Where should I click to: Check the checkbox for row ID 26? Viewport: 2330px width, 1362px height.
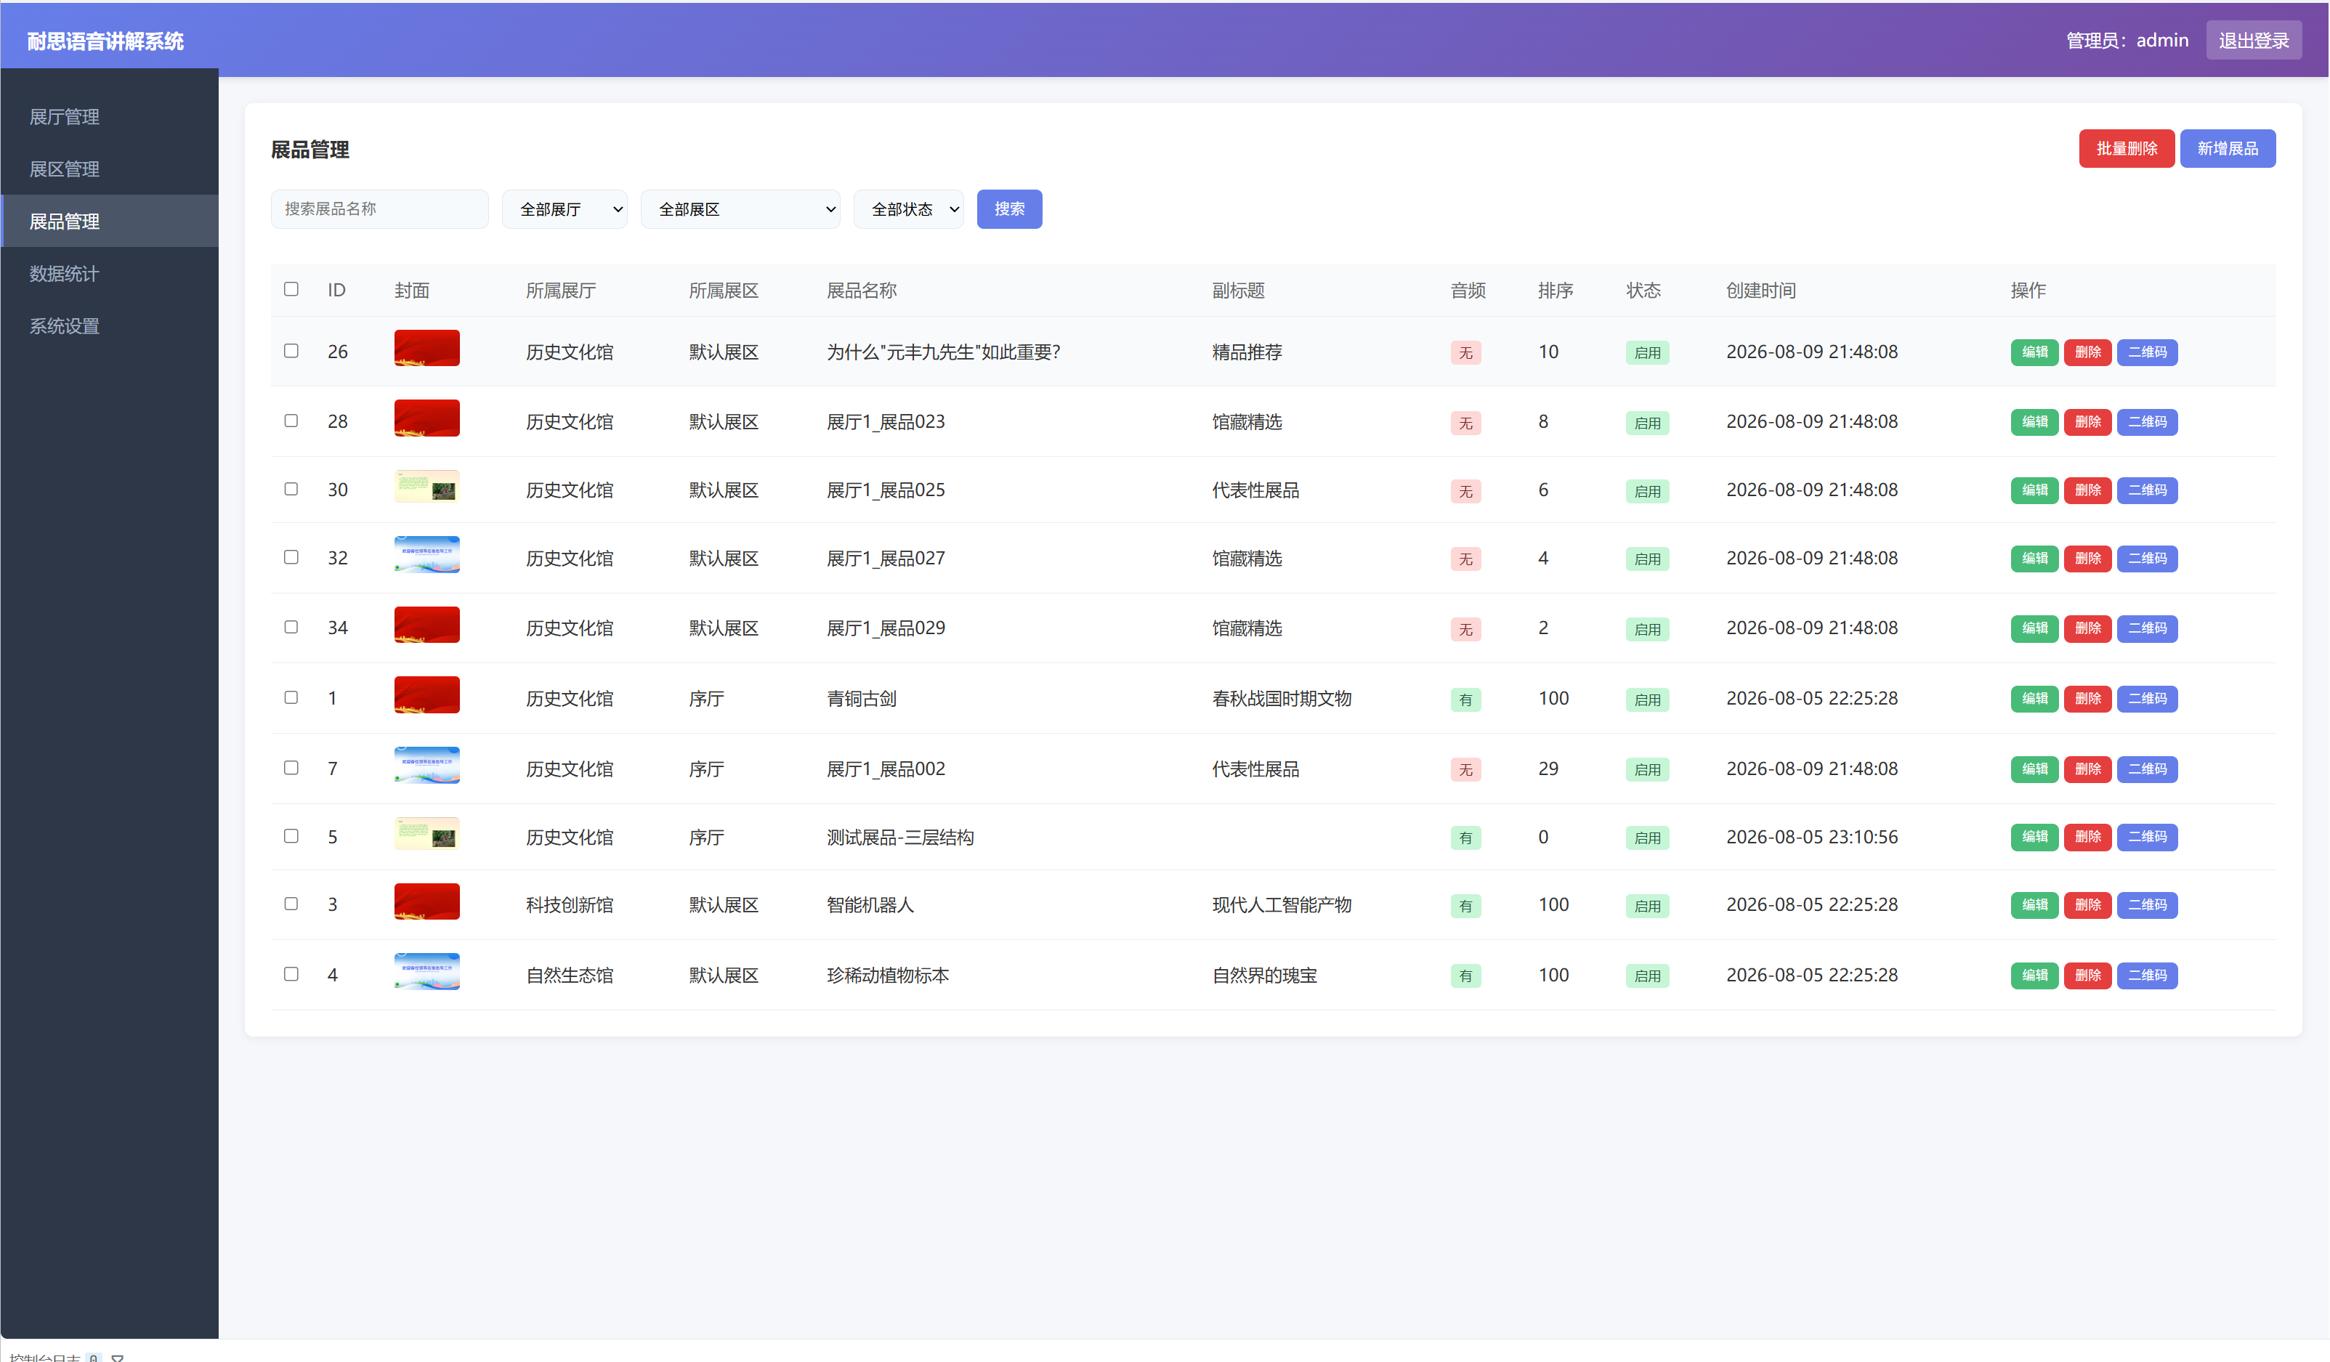tap(291, 352)
